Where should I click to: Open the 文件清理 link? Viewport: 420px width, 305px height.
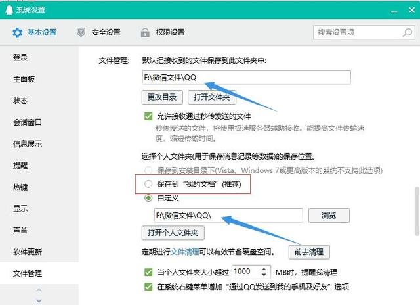coord(185,252)
